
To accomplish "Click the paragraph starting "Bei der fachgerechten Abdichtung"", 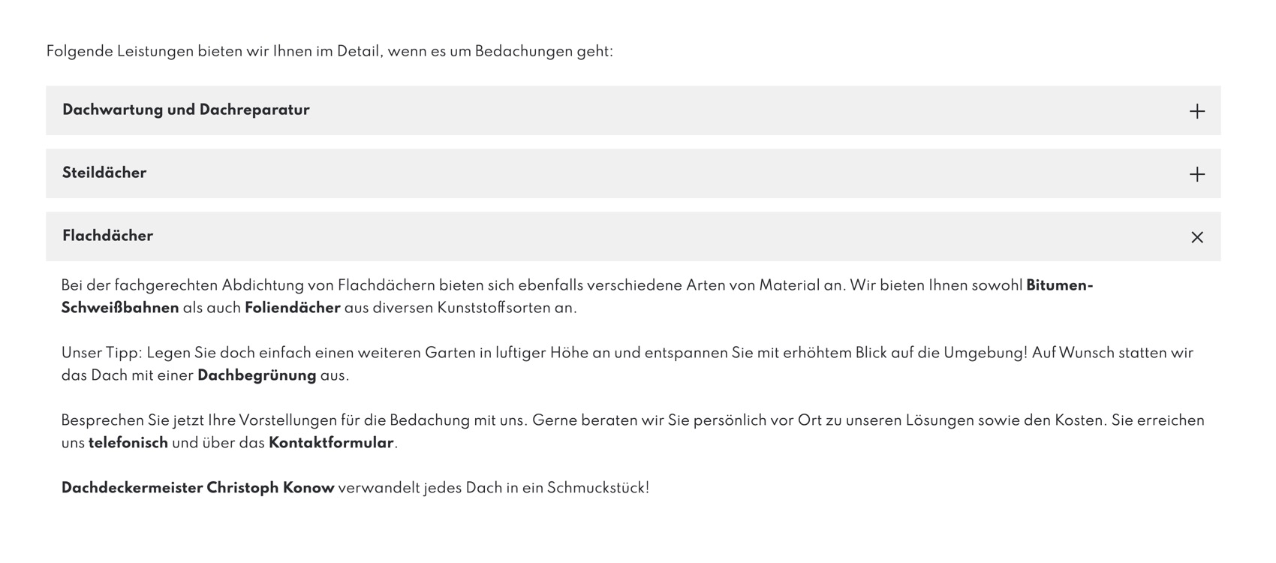I will (x=577, y=297).
